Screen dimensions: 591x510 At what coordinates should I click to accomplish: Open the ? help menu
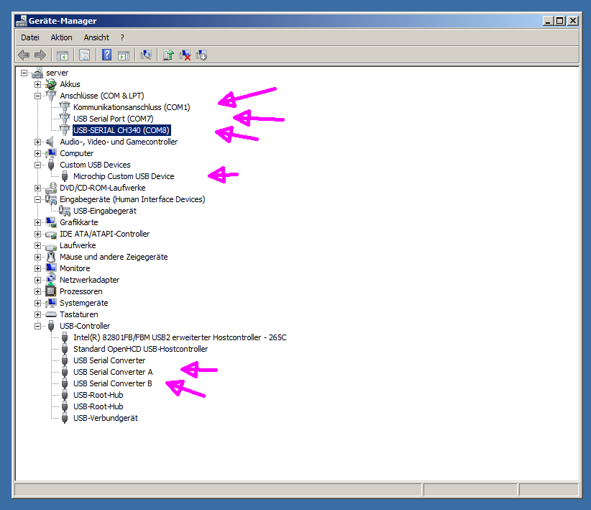(122, 37)
